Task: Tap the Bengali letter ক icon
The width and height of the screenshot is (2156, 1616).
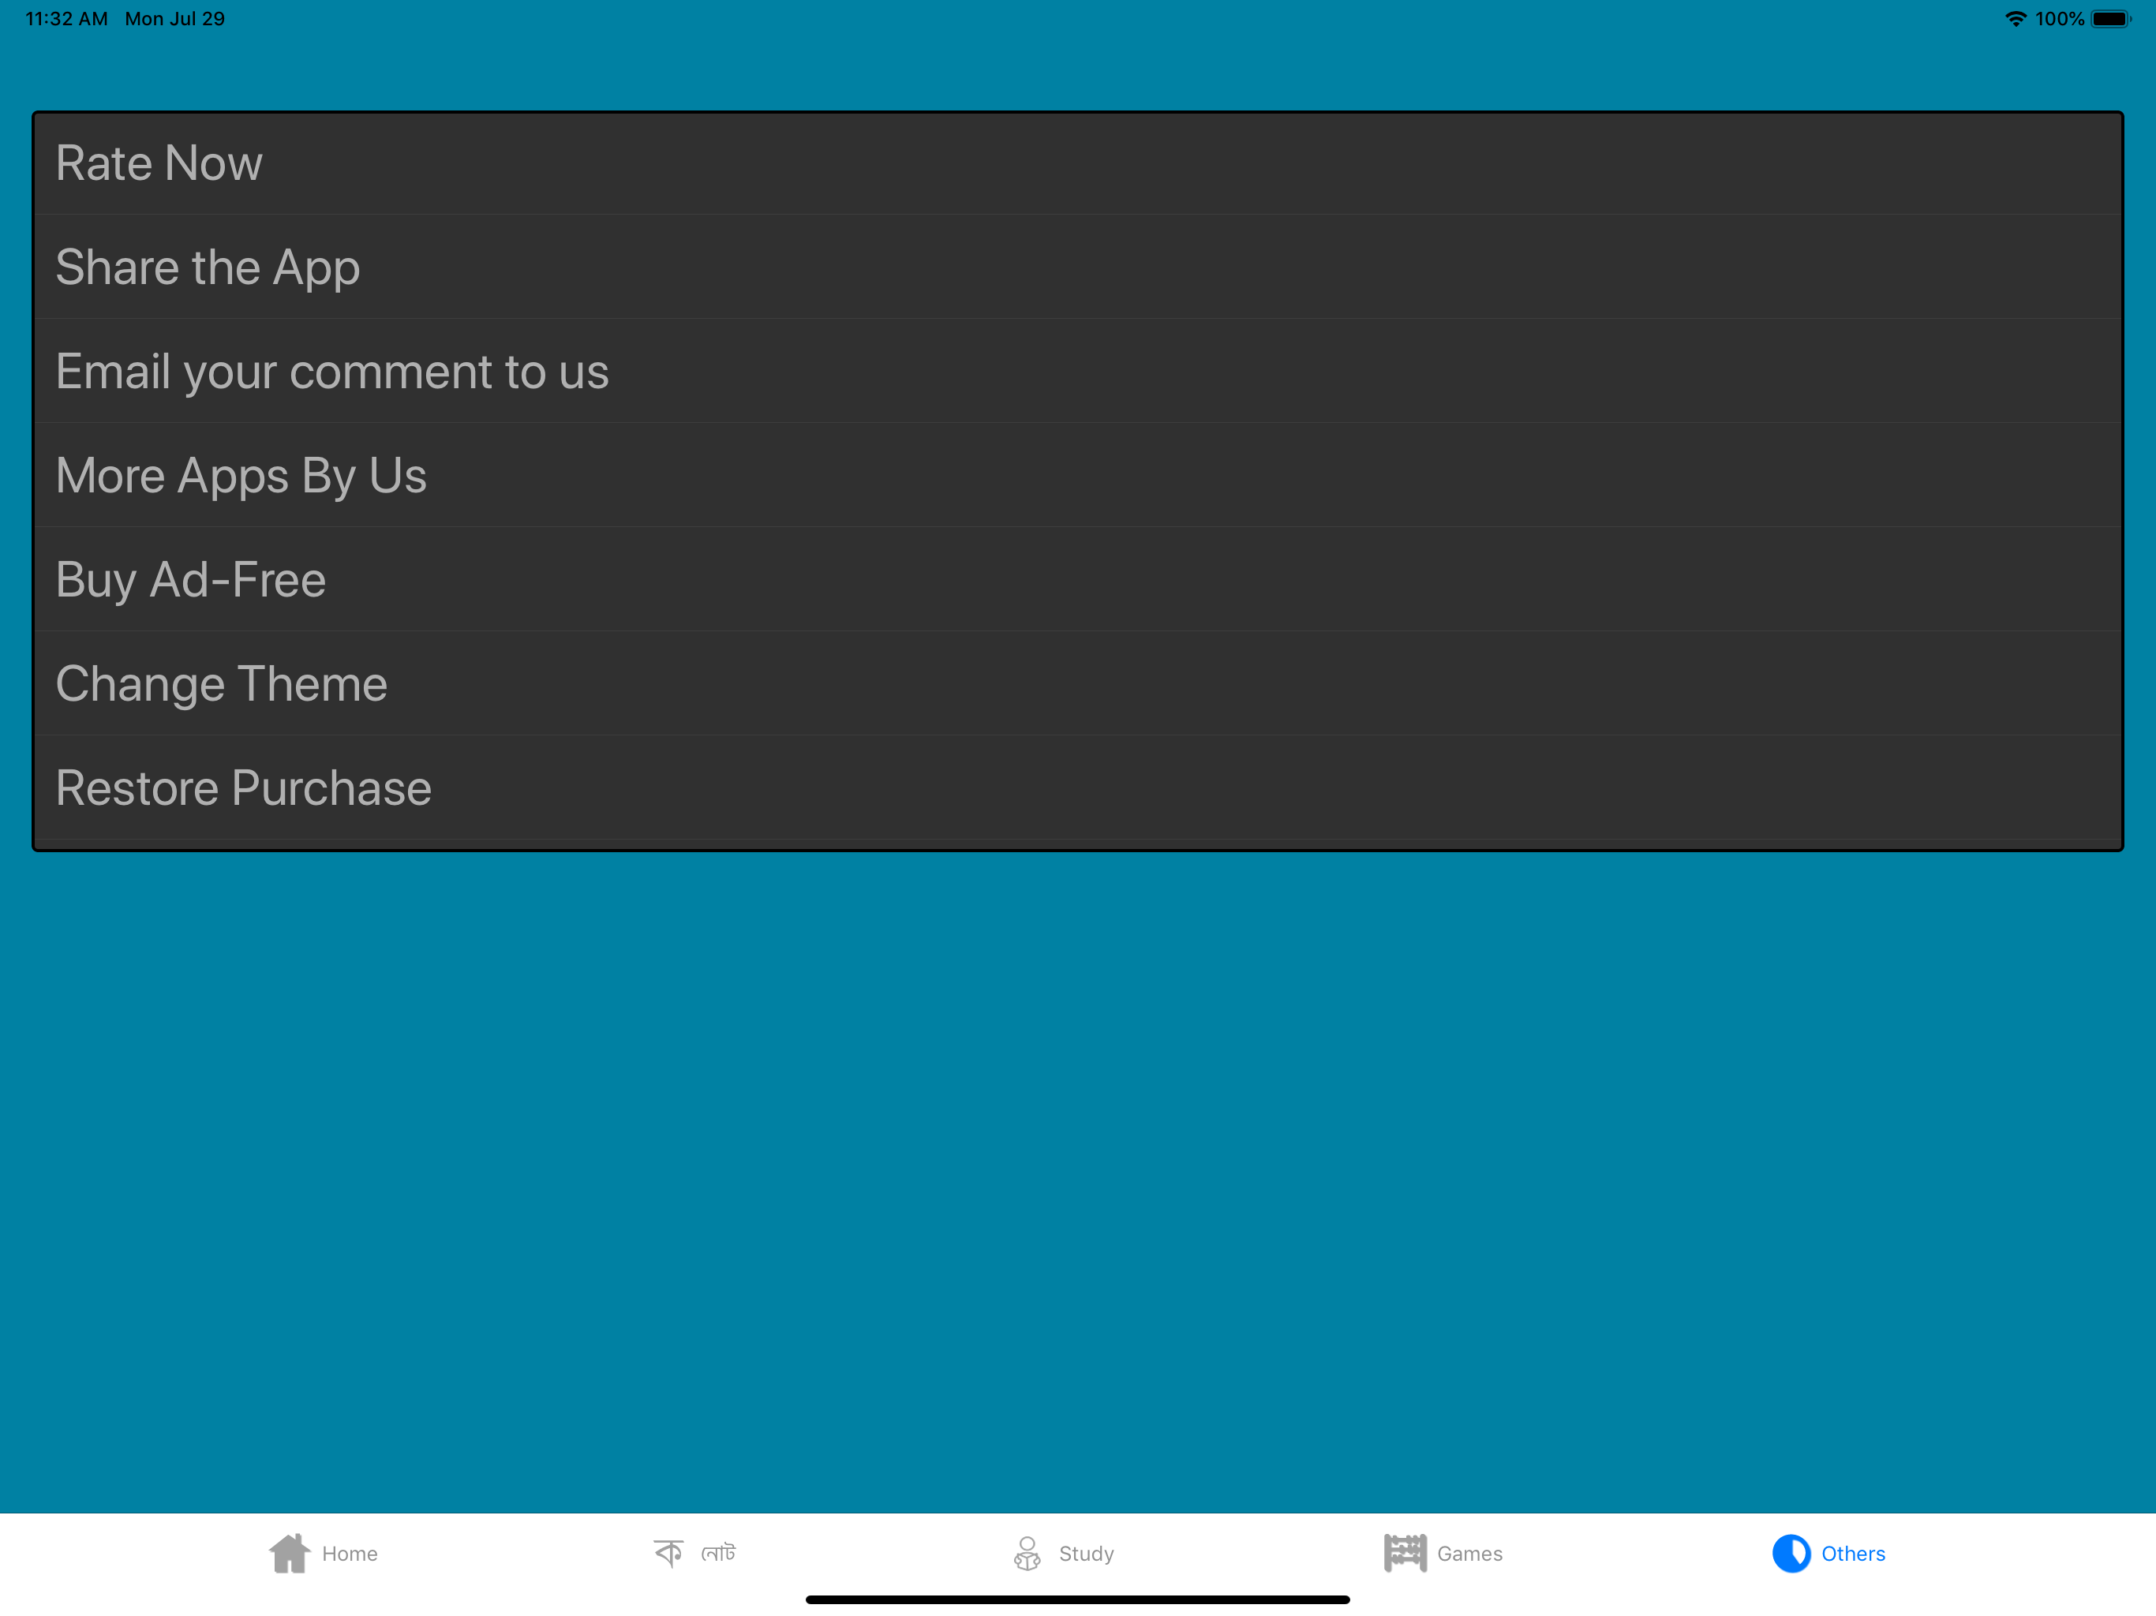Action: [x=668, y=1553]
